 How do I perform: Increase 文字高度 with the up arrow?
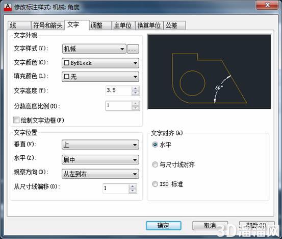[136, 88]
